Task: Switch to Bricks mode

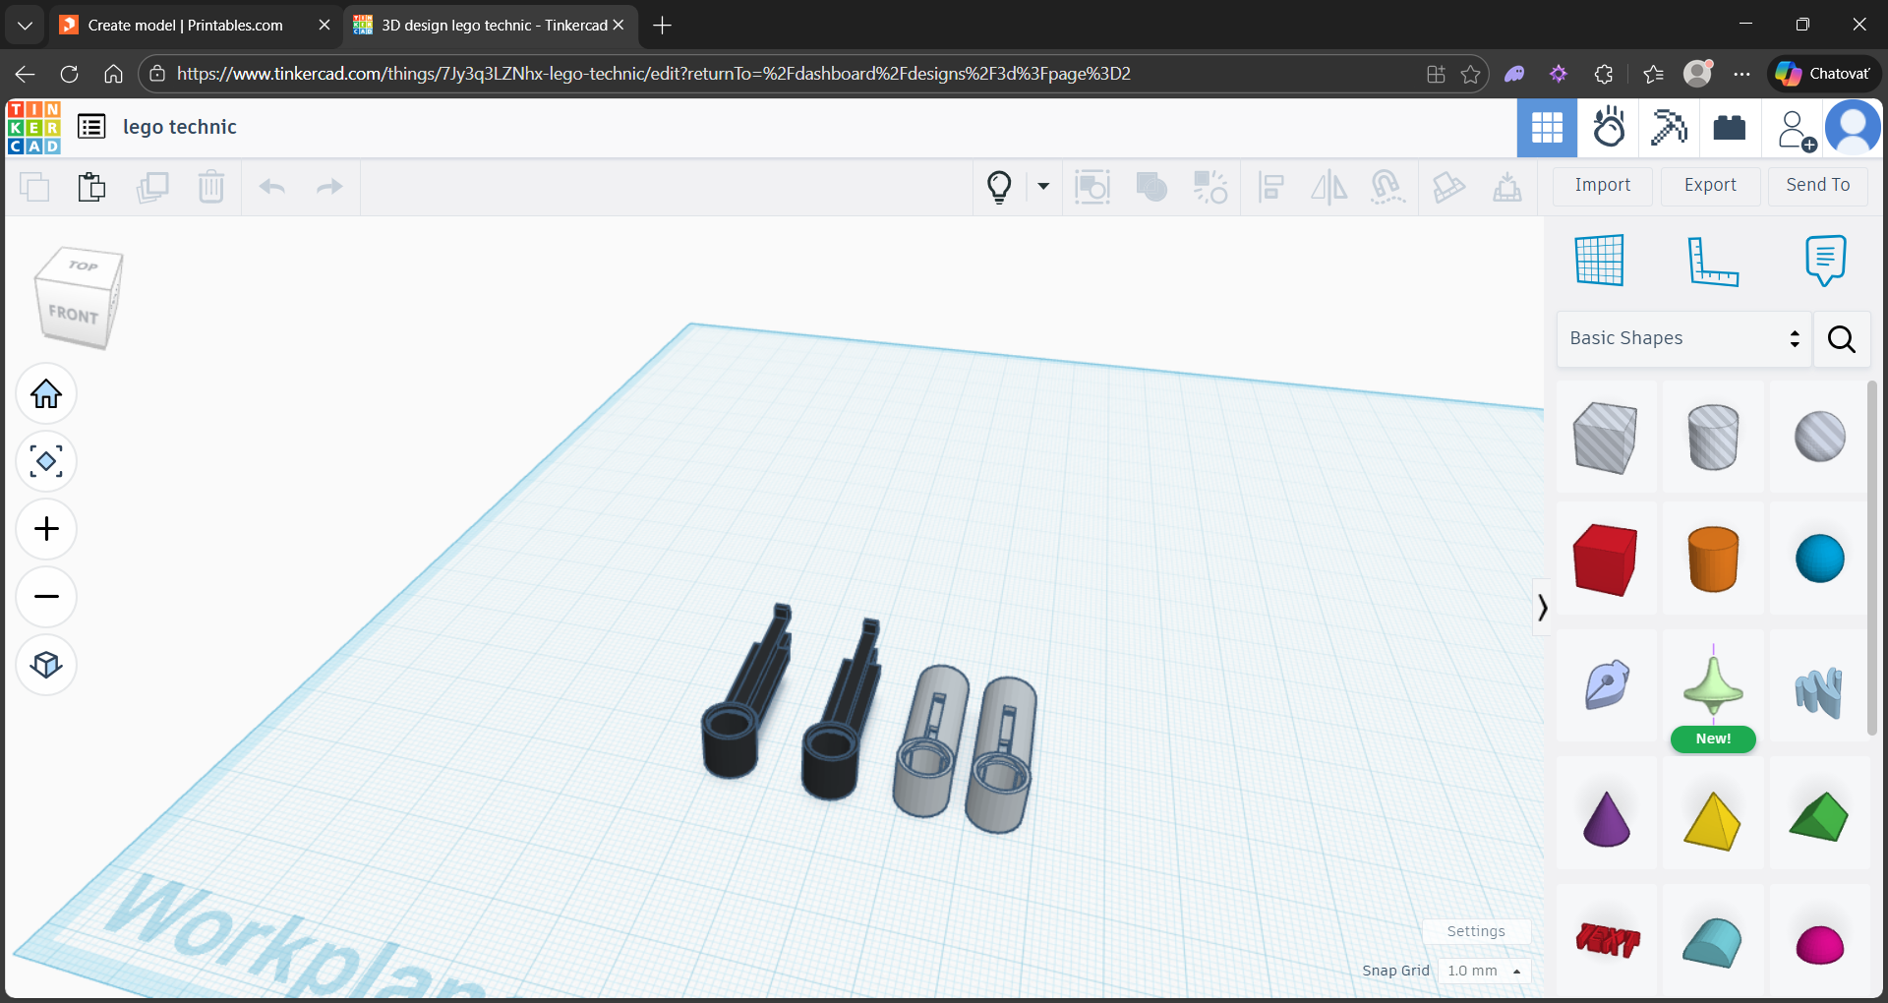Action: (1729, 128)
